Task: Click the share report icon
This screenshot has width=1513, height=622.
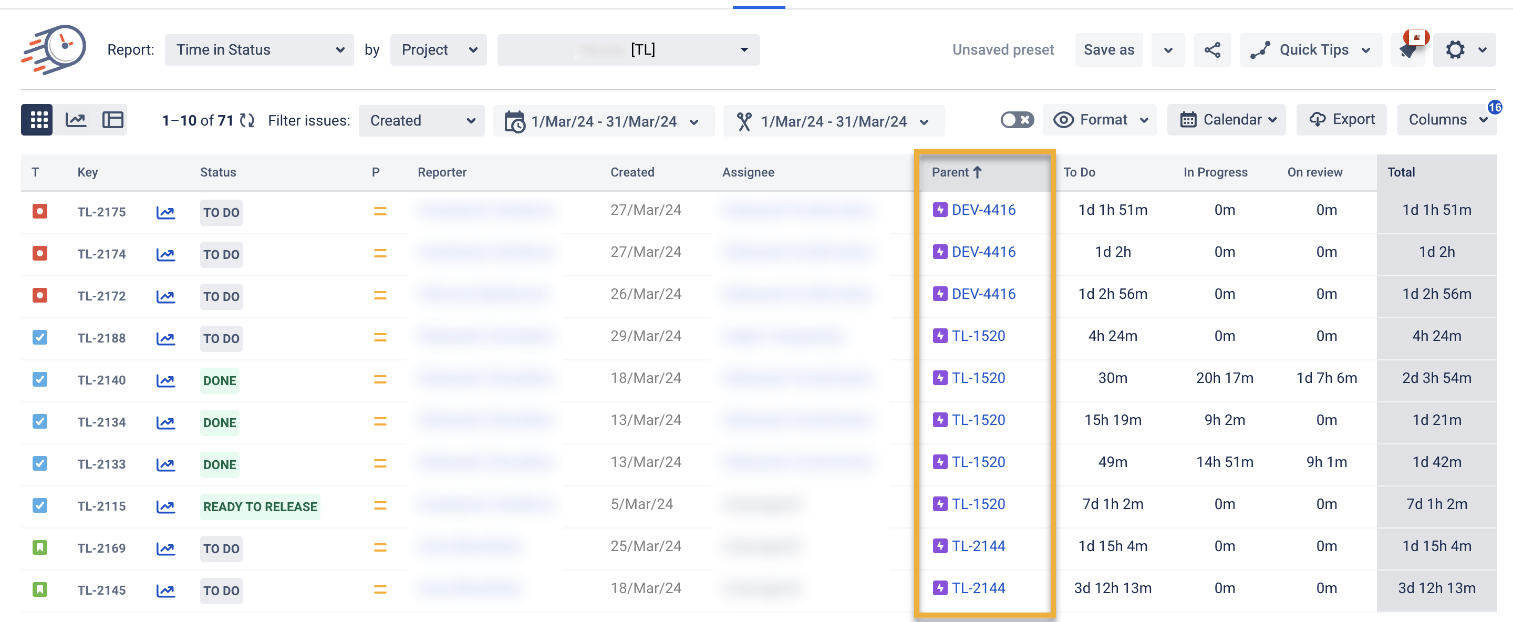Action: coord(1213,49)
